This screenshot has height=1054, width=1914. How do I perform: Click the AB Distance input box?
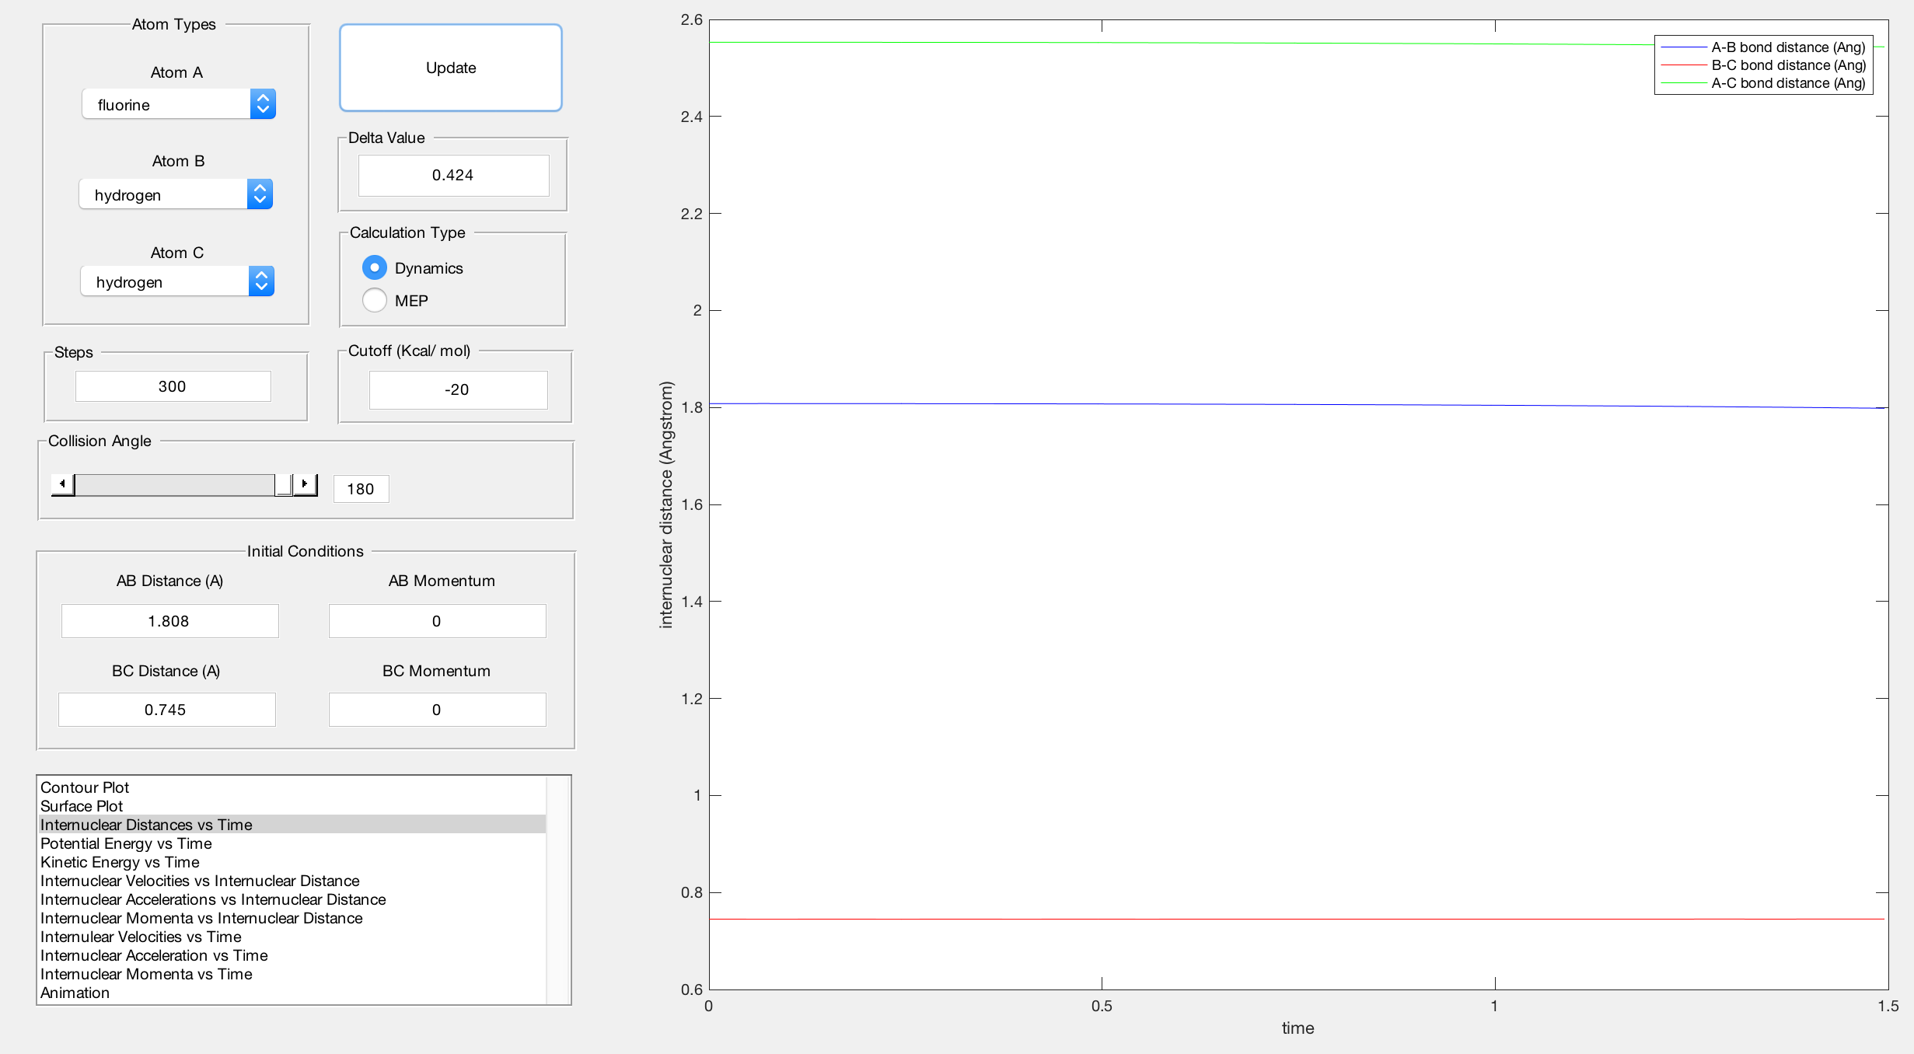(x=169, y=621)
